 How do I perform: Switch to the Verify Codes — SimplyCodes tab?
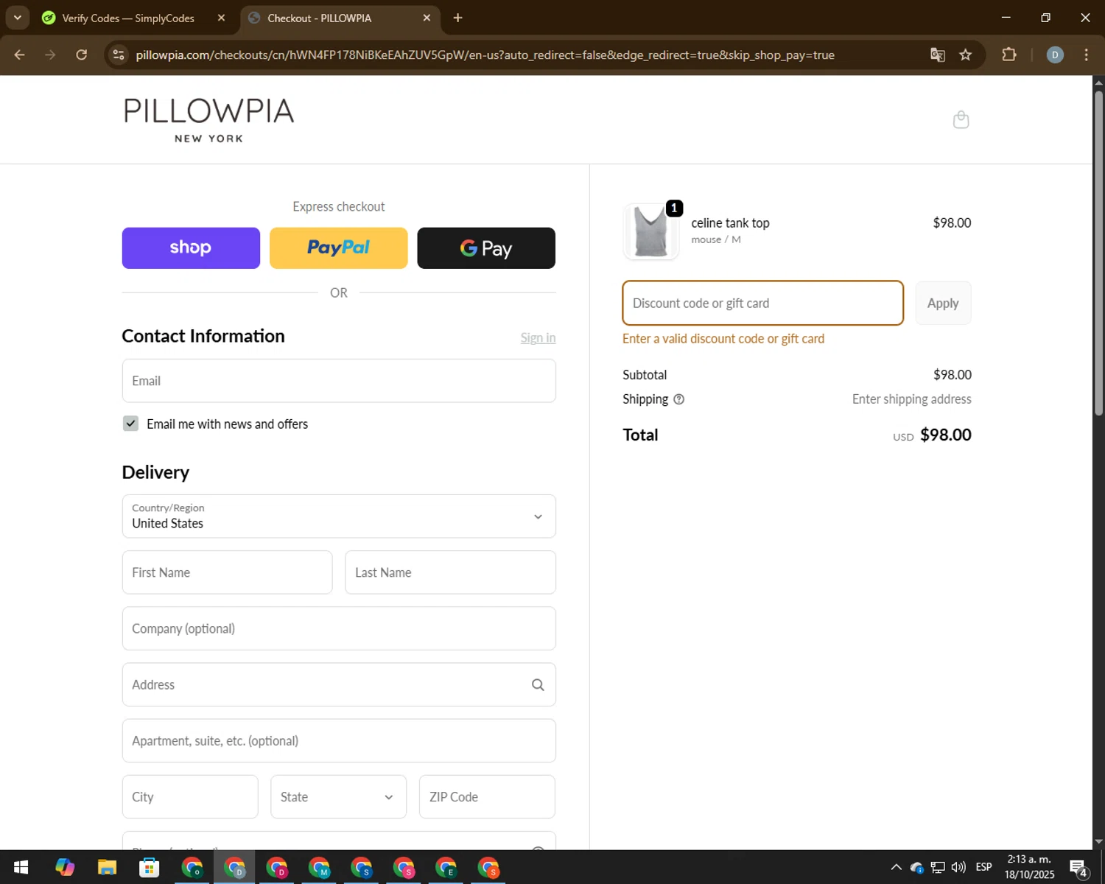[129, 18]
